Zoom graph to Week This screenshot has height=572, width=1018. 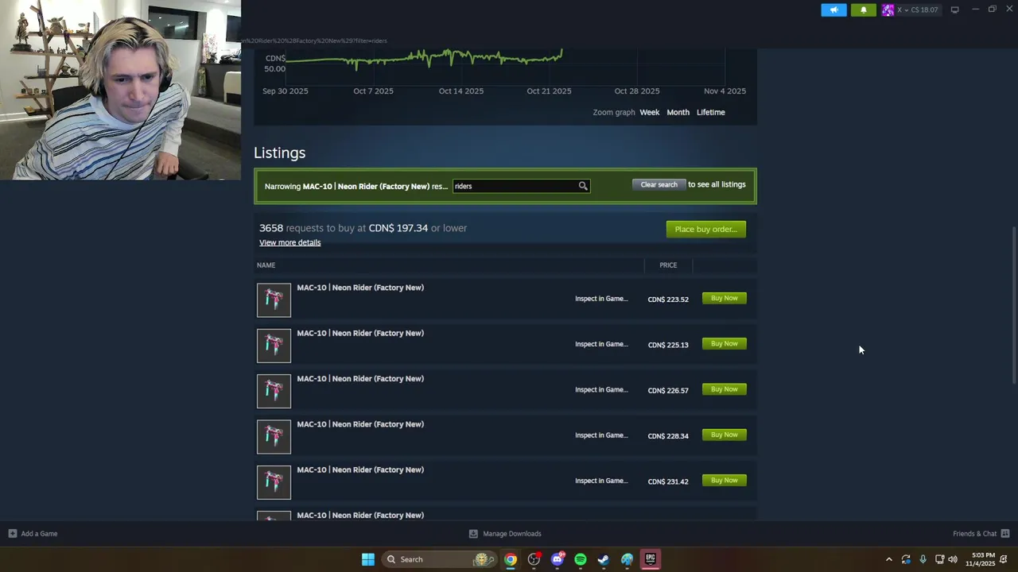click(650, 112)
